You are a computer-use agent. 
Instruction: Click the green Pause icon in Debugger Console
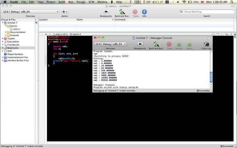tap(189, 44)
